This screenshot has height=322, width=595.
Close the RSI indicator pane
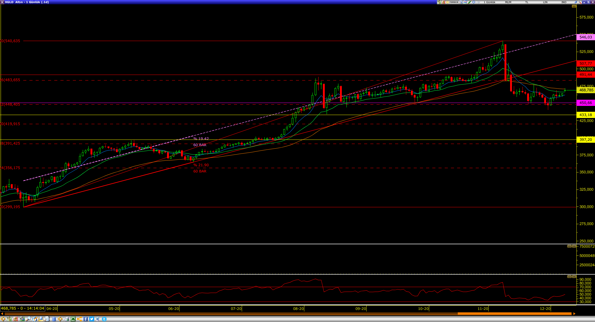pos(574,276)
